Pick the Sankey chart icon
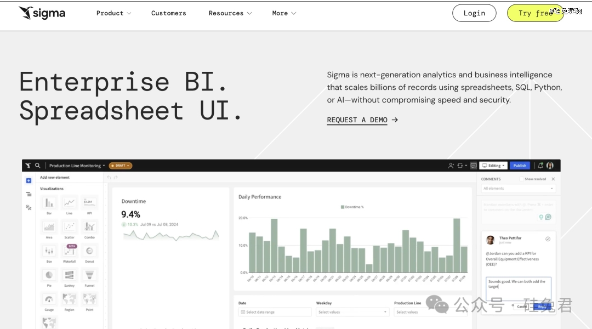592x329 pixels. 69,275
